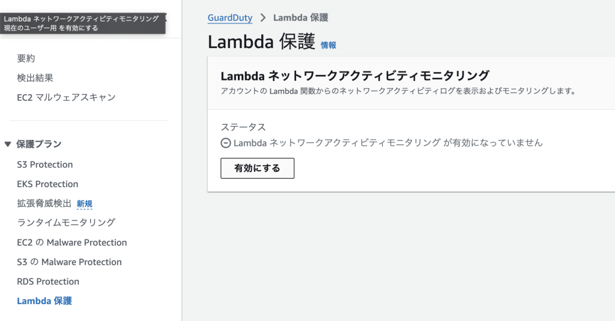The height and width of the screenshot is (321, 615).
Task: Click the disabled status circle icon
Action: click(x=226, y=143)
